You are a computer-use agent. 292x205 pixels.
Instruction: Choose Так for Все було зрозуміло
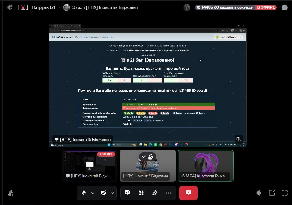tap(140, 80)
